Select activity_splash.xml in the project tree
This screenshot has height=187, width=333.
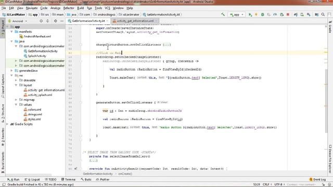click(38, 95)
